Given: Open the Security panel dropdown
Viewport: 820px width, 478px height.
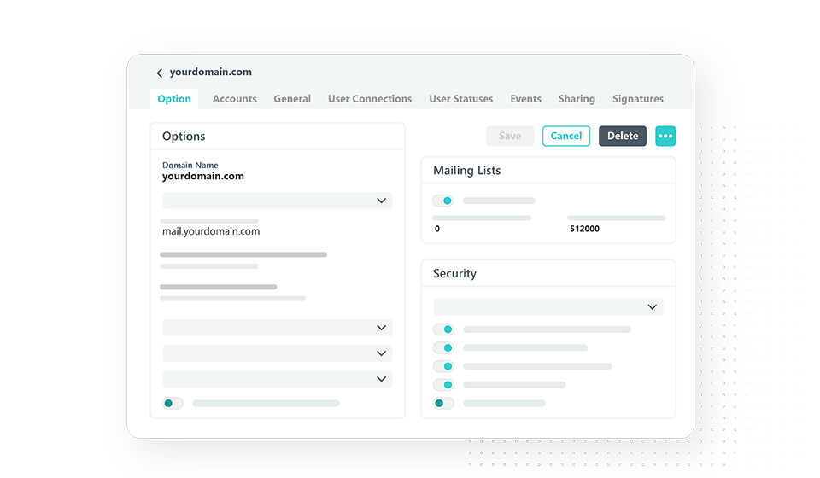Looking at the screenshot, I should tap(548, 306).
